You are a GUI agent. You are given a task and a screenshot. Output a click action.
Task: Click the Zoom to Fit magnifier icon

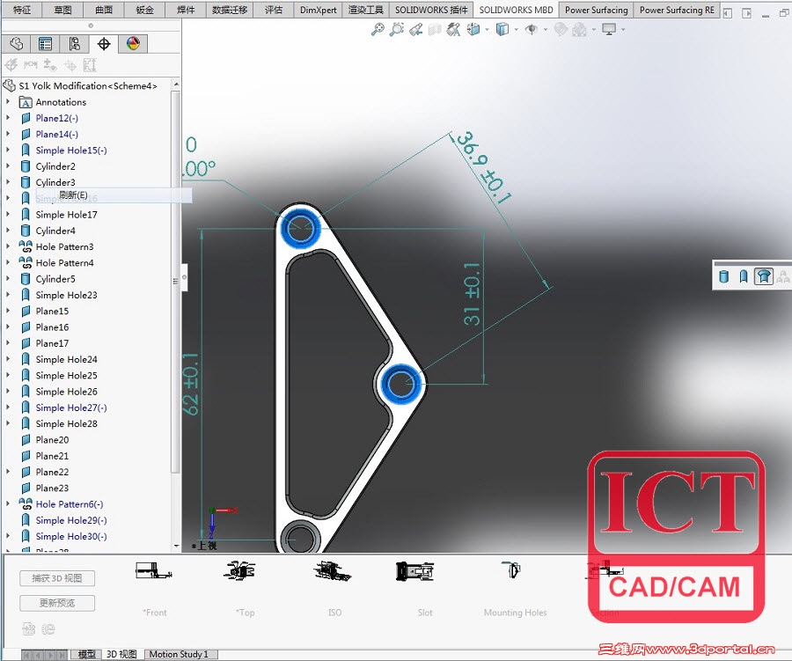click(378, 30)
